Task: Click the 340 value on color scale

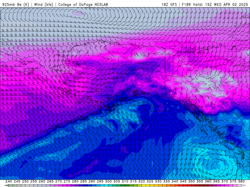Action: pyautogui.click(x=175, y=181)
